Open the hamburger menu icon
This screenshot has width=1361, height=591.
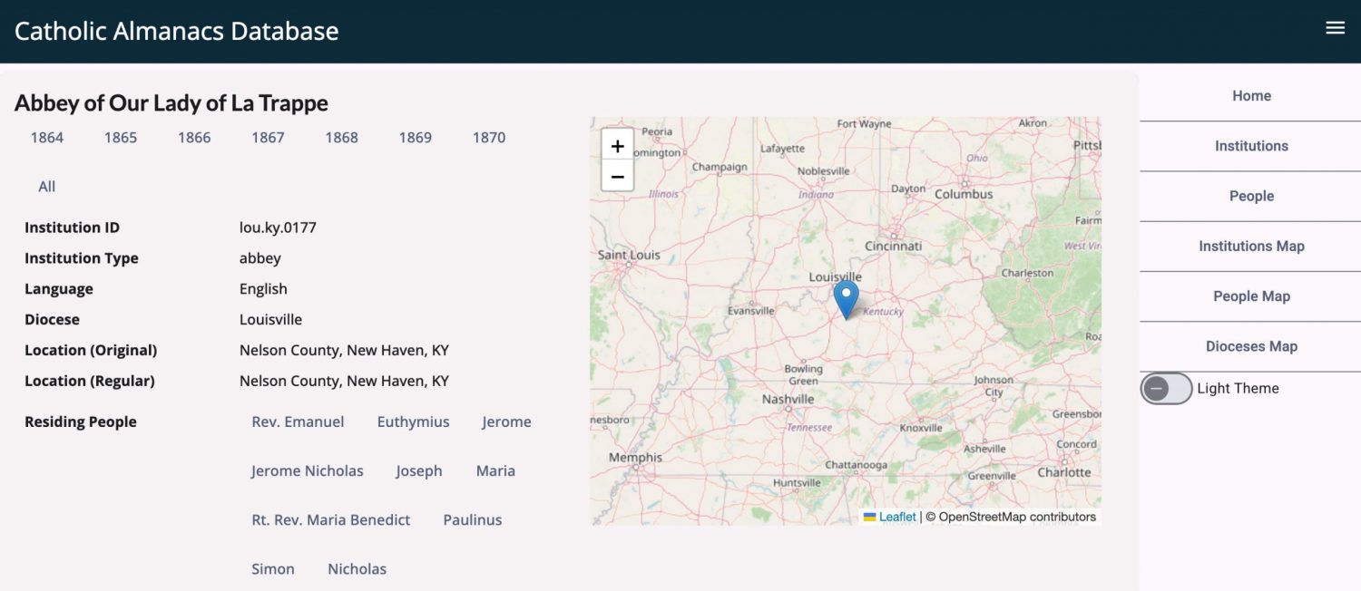coord(1335,28)
